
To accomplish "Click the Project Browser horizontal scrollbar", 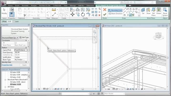I will click(12, 90).
